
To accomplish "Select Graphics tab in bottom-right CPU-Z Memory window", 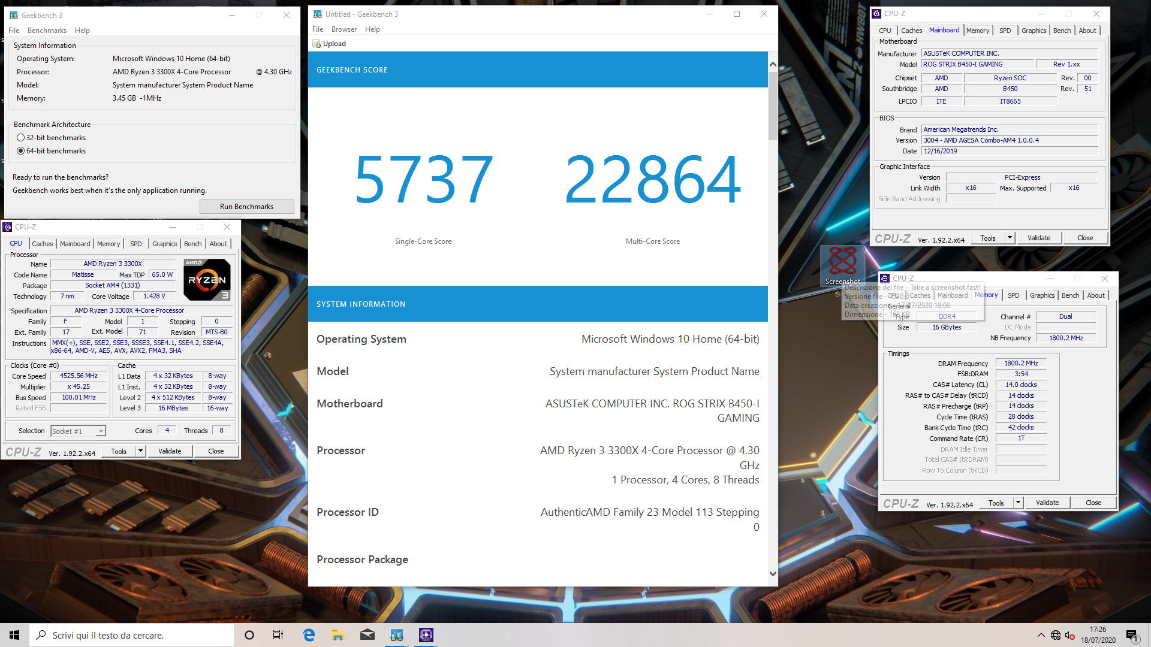I will [1042, 295].
